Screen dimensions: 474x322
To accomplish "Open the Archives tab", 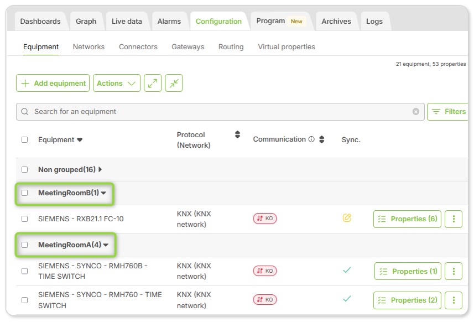I will 336,22.
